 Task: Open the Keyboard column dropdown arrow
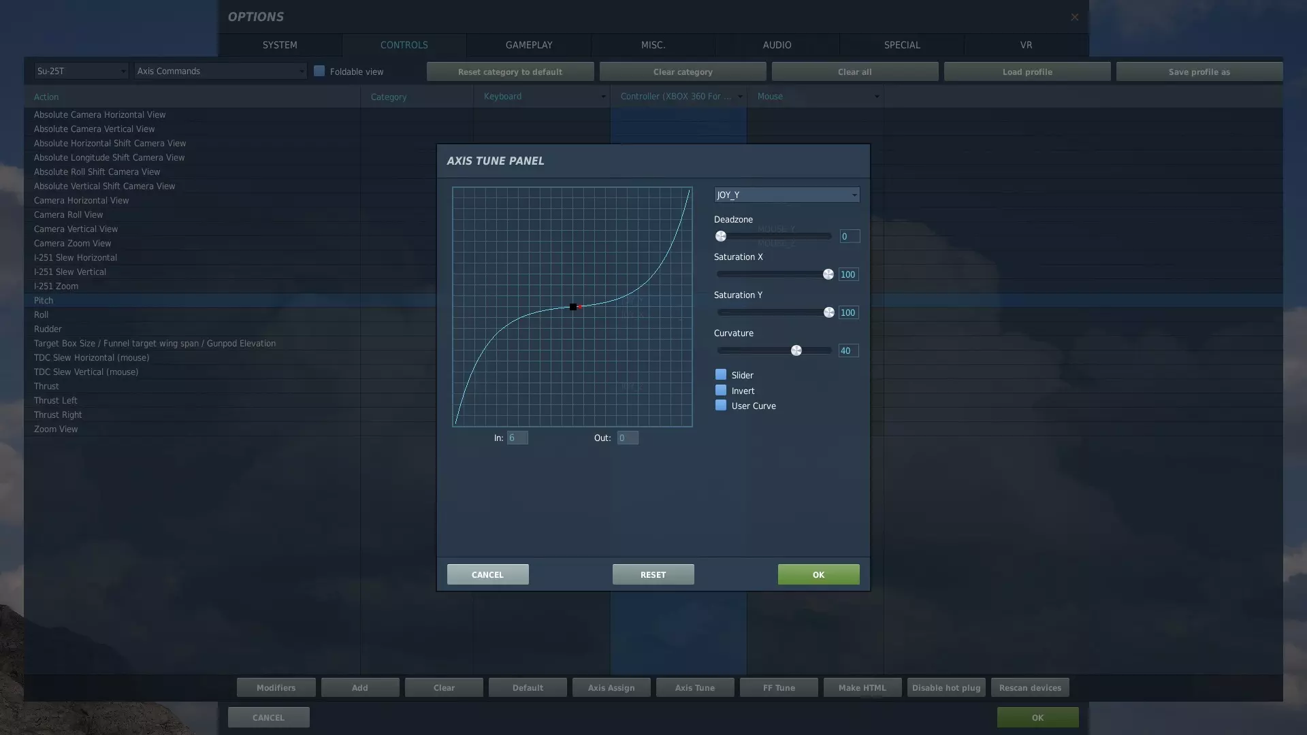click(x=603, y=97)
